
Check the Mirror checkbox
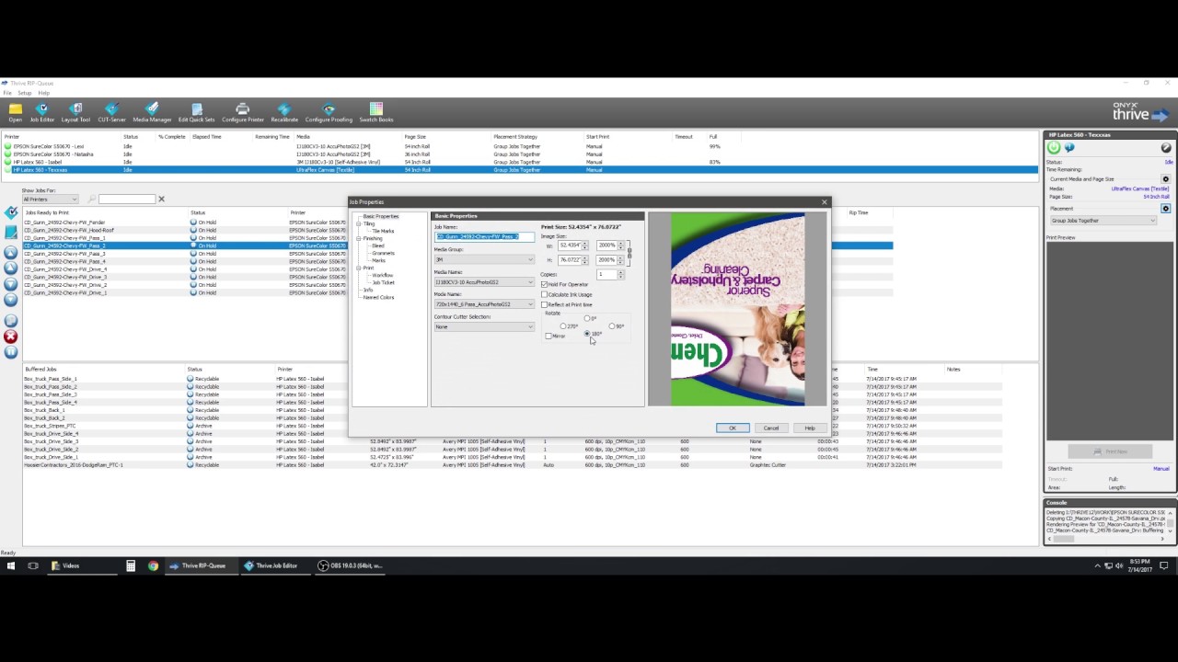tap(549, 336)
